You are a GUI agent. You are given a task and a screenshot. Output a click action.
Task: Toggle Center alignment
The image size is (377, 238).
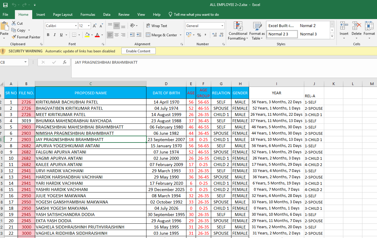[x=117, y=35]
